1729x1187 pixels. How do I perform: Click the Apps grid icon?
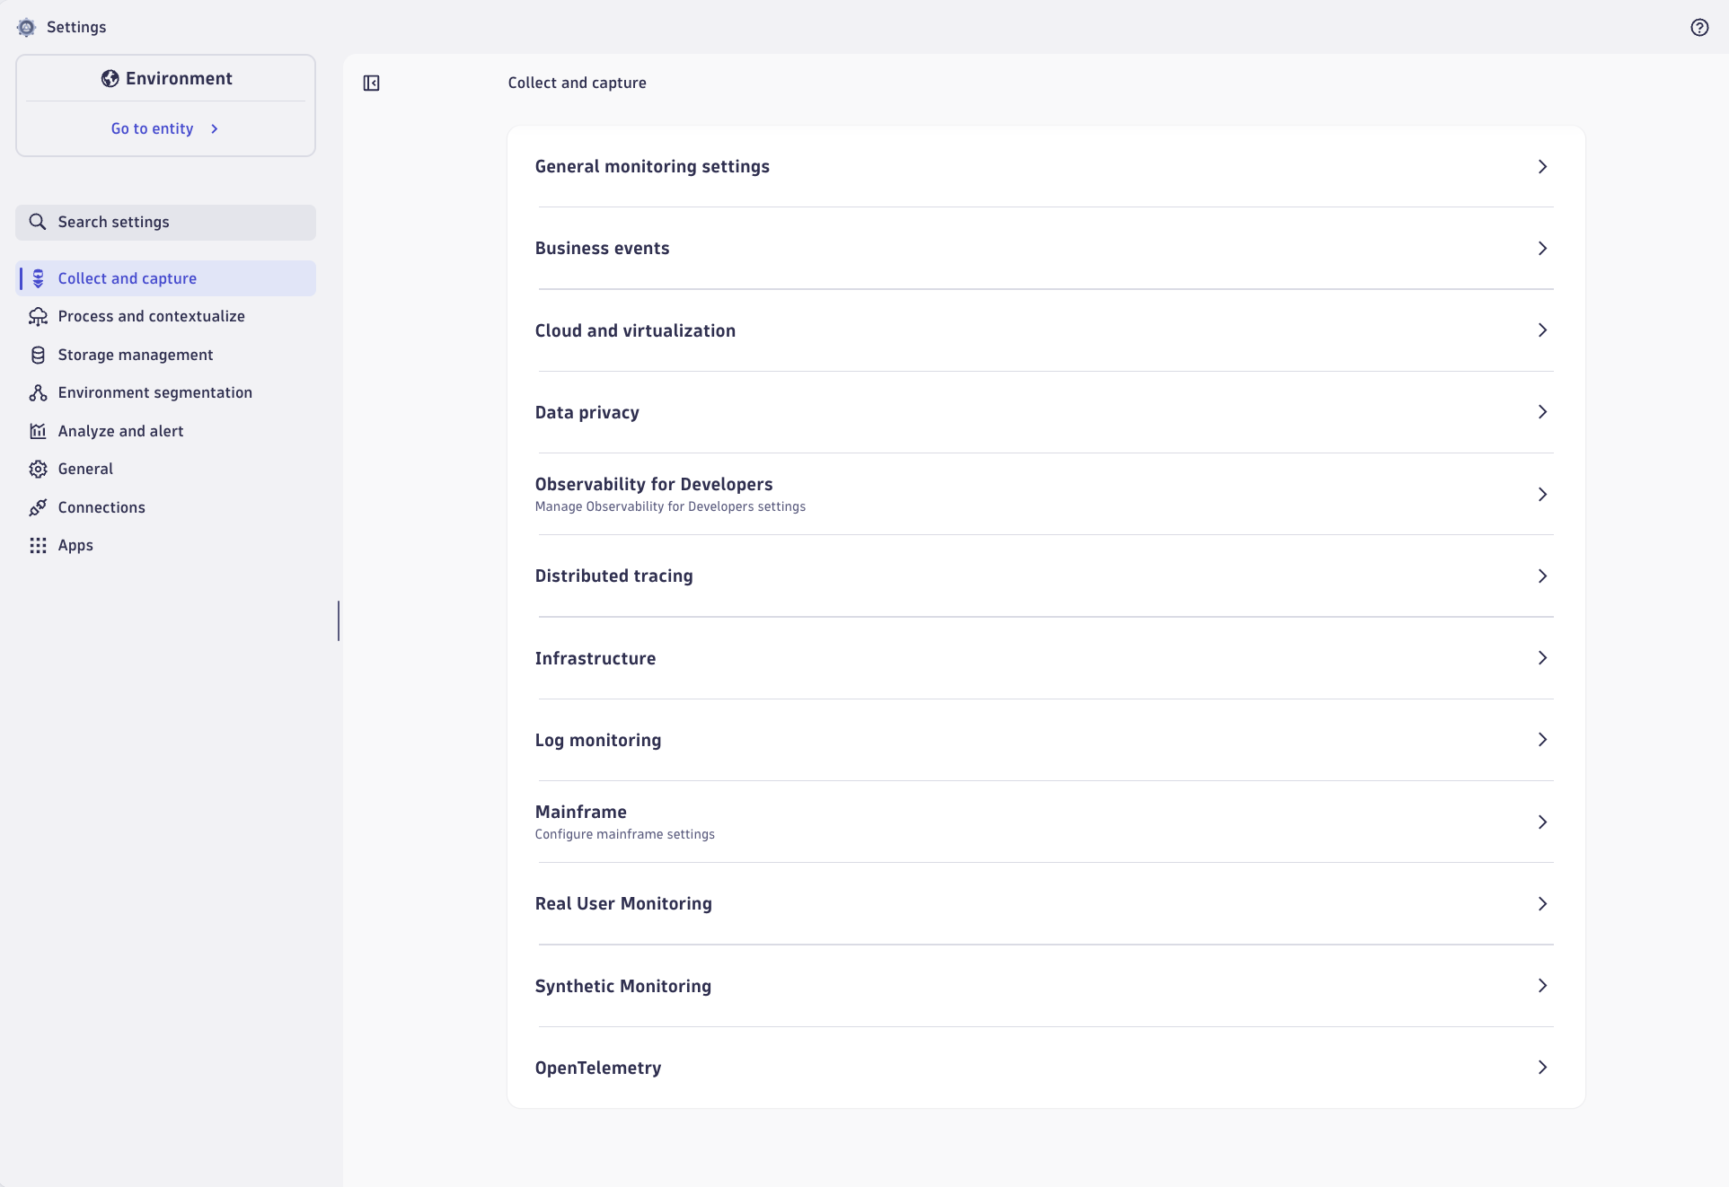pos(38,545)
